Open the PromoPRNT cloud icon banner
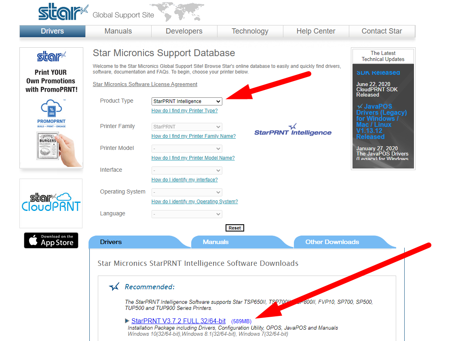Screen dimensions: 475x341 tap(51, 114)
